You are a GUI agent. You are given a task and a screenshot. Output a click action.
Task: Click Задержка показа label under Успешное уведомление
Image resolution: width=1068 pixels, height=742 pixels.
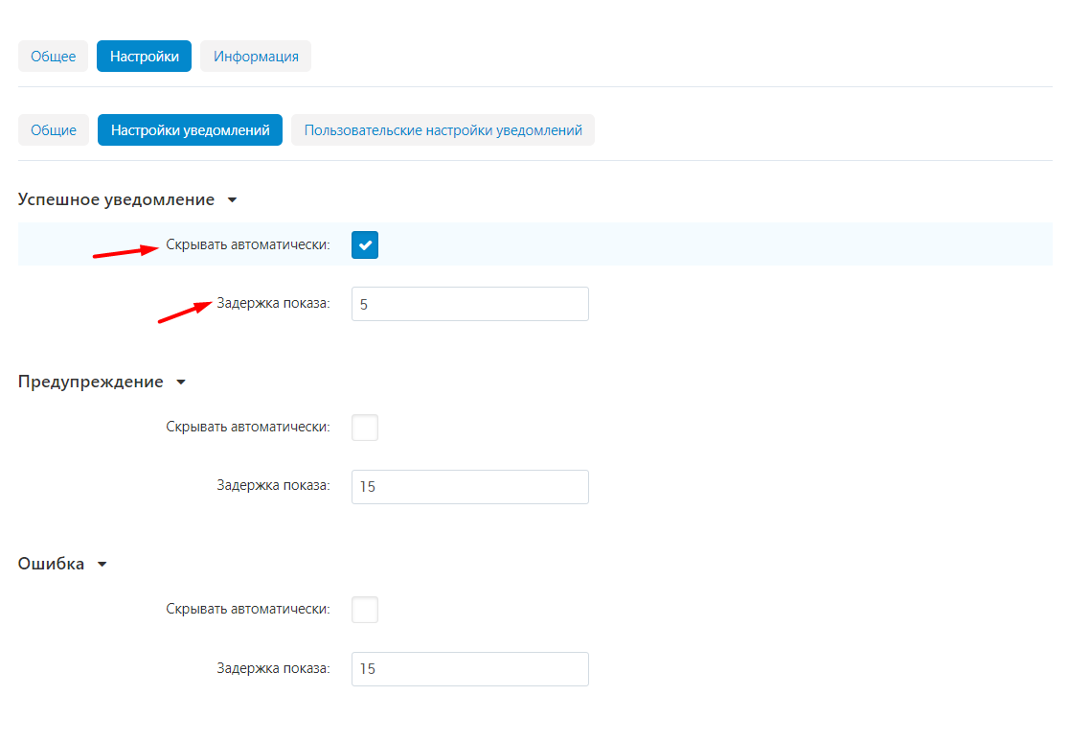coord(273,304)
